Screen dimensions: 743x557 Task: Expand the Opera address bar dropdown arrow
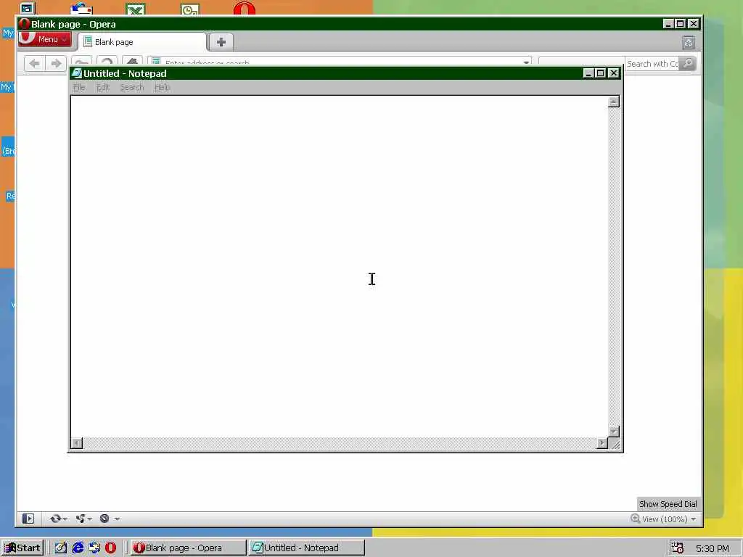(x=525, y=62)
